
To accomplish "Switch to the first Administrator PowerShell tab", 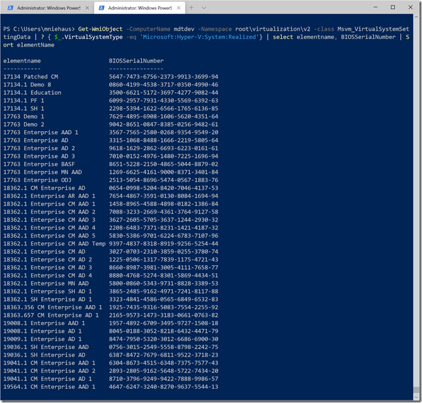I will tap(47, 8).
